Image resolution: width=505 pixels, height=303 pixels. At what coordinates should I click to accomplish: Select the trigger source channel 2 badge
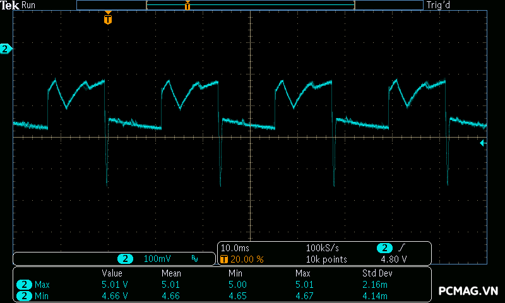(384, 248)
